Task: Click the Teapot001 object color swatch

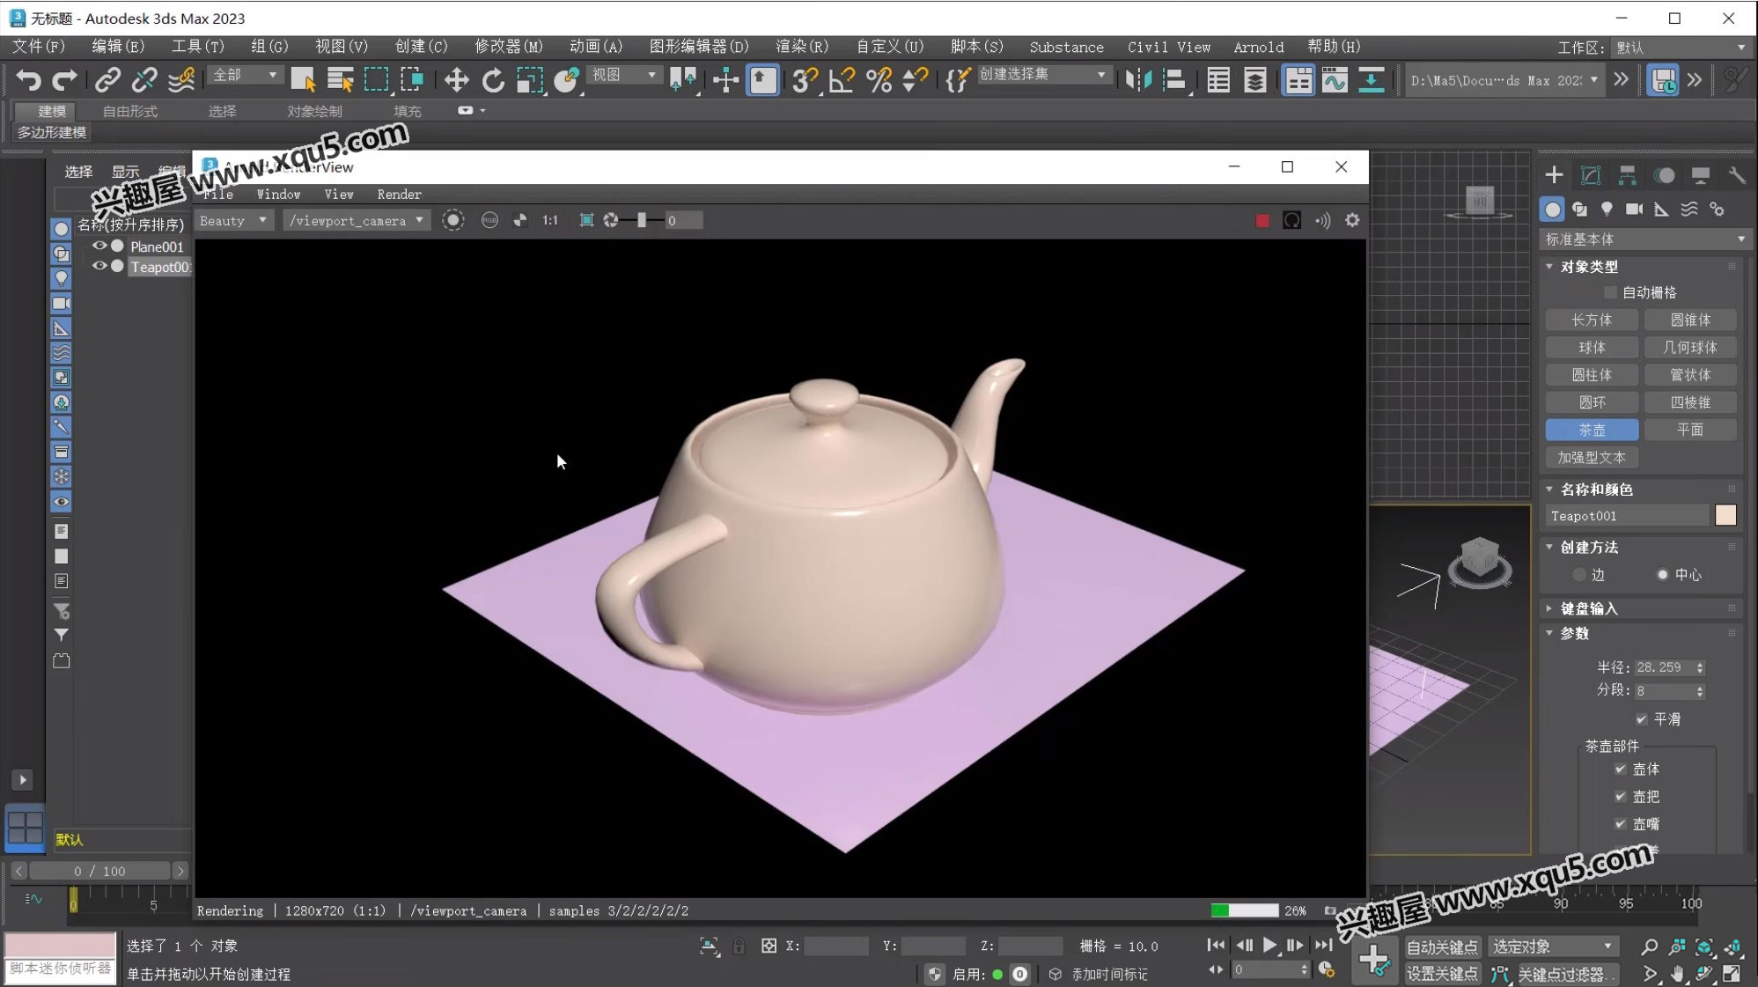Action: [1725, 515]
